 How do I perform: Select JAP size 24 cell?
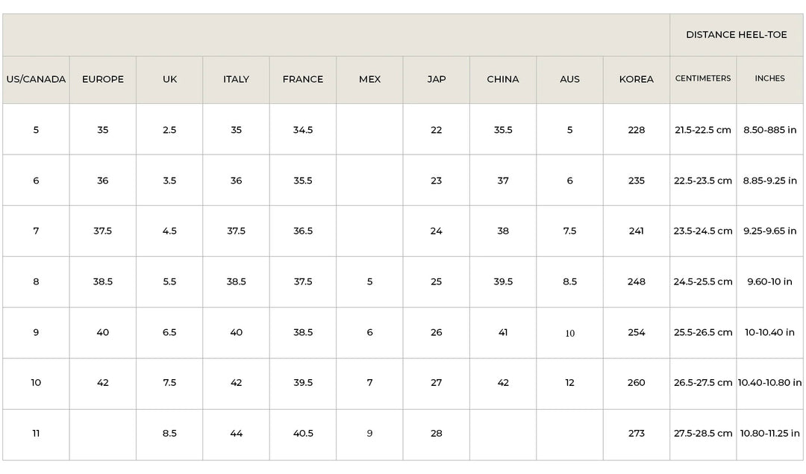[436, 231]
